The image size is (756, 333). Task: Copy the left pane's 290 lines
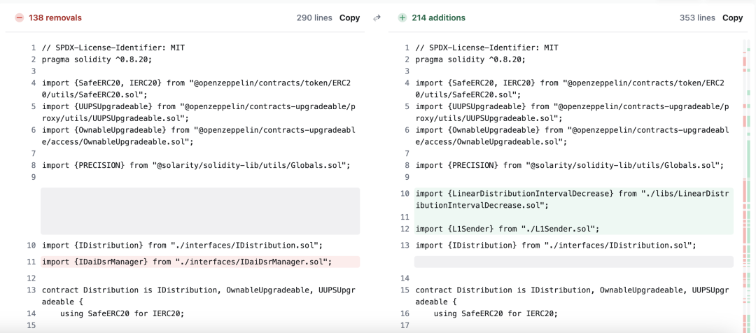click(x=349, y=17)
